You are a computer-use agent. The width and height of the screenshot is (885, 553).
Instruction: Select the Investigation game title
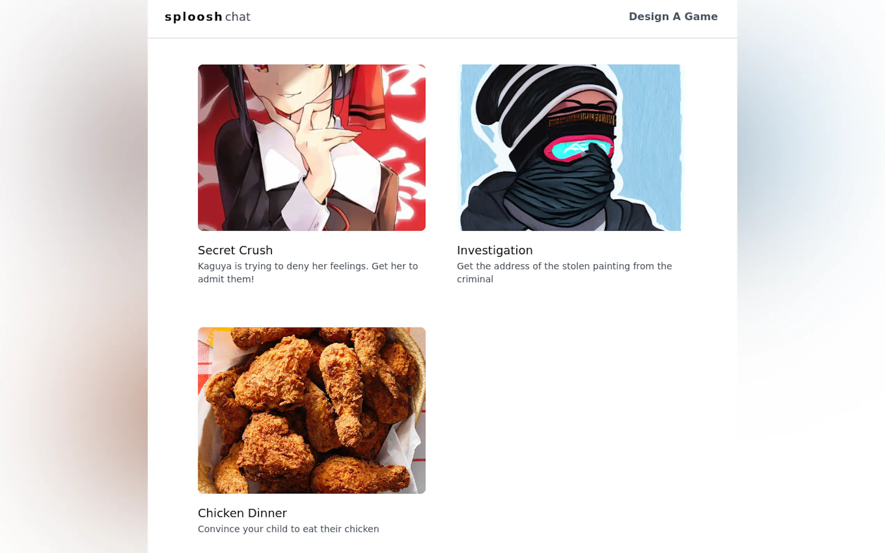(x=495, y=250)
